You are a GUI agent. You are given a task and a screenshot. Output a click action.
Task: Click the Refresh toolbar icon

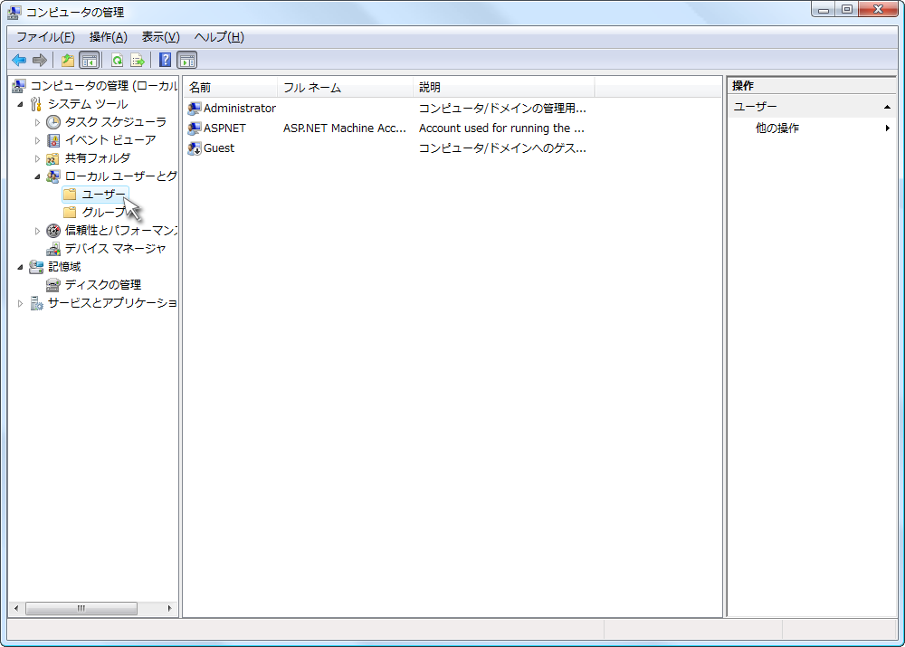click(117, 61)
